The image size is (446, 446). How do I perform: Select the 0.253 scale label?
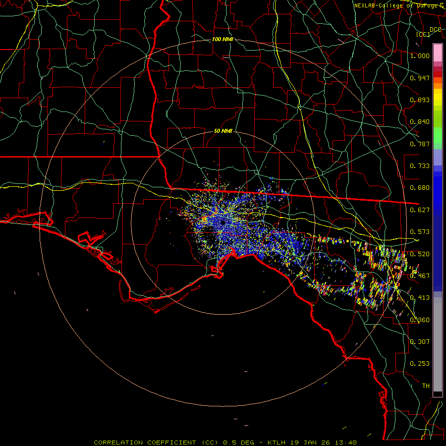coord(420,364)
